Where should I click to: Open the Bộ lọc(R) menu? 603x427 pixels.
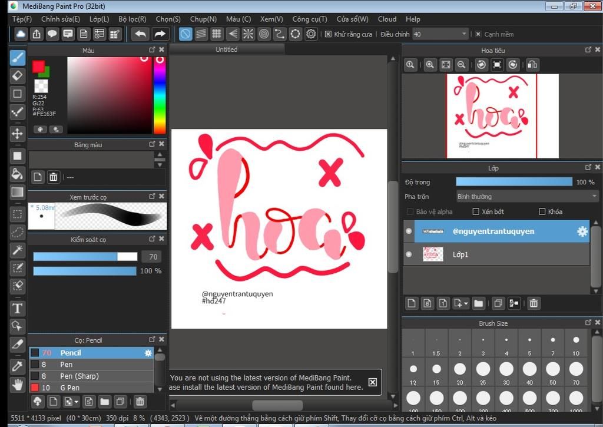(x=132, y=19)
